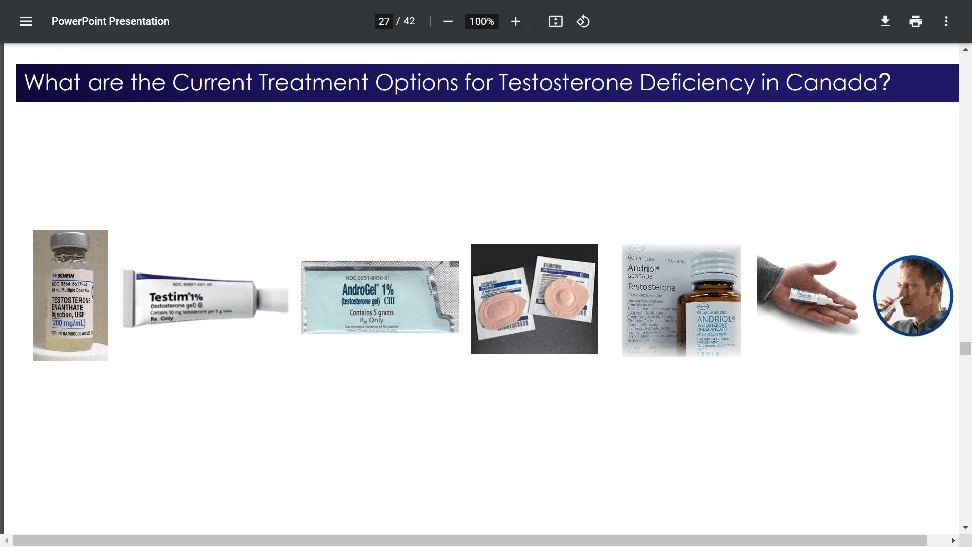
Task: Click the horizontal scrollbar left arrow
Action: pyautogui.click(x=6, y=540)
